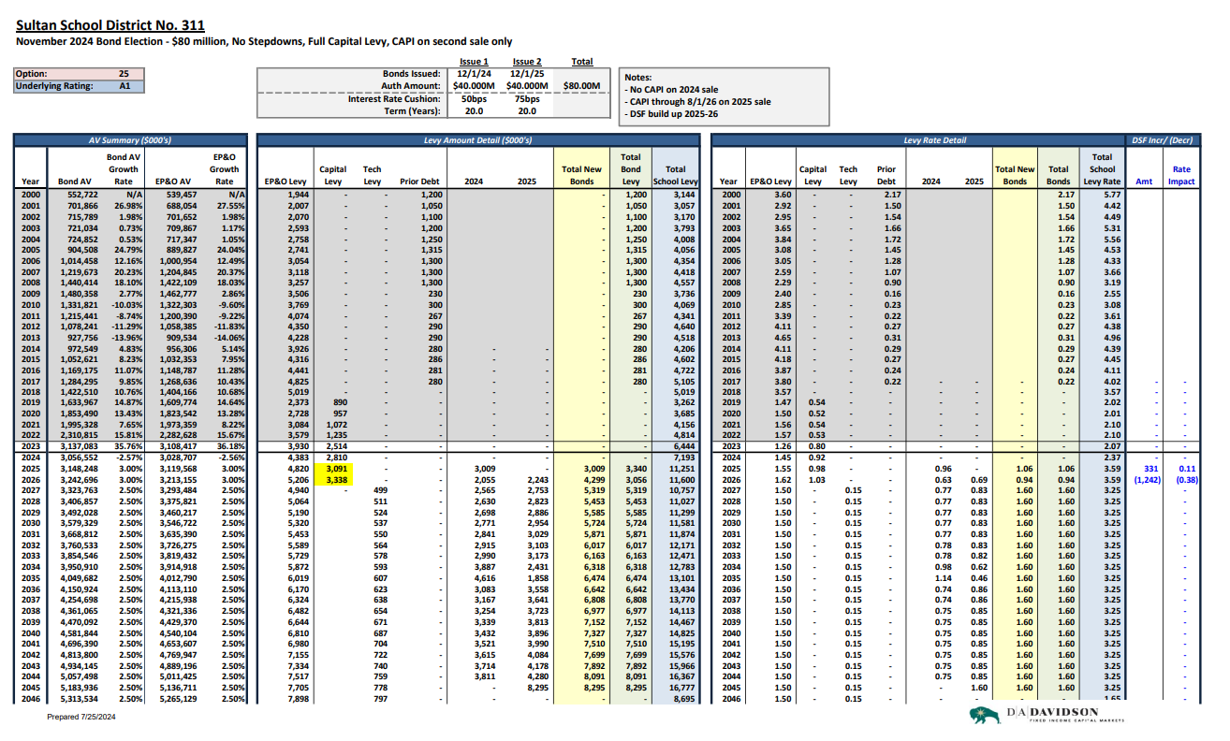Click the Rate Impact value 0.11
The height and width of the screenshot is (741, 1230).
1187,468
